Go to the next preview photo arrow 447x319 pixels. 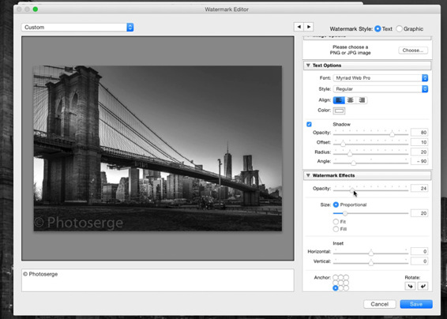point(309,27)
